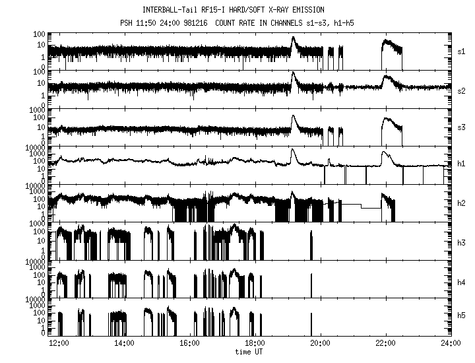Click the 12:00 time axis tick label
Viewport: 475px width, 363px height.
59,343
